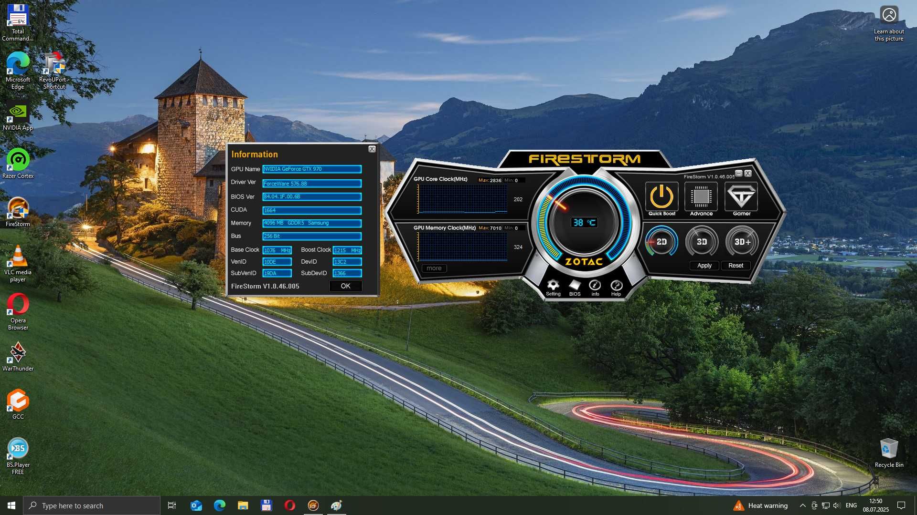Open File Explorer from the taskbar

point(243,505)
